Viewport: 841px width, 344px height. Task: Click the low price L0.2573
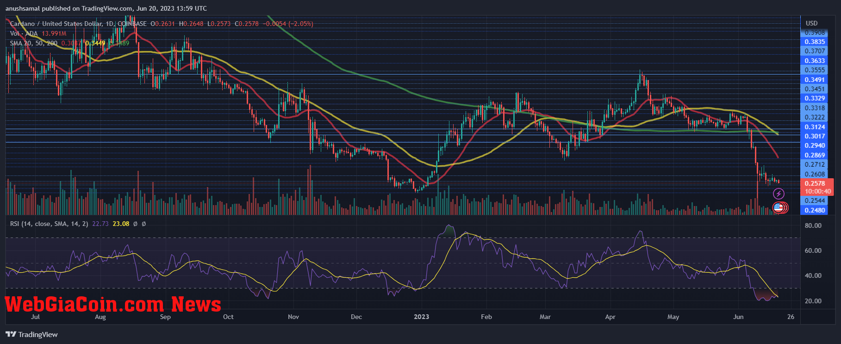click(218, 24)
